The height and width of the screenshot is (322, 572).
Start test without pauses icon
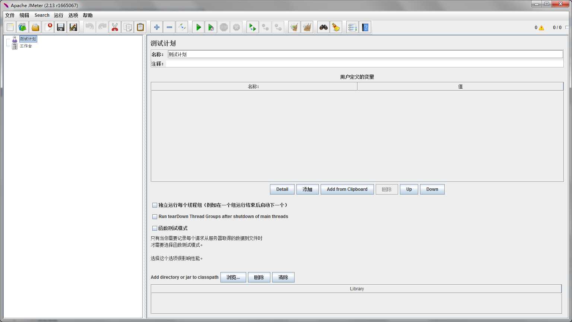(211, 27)
